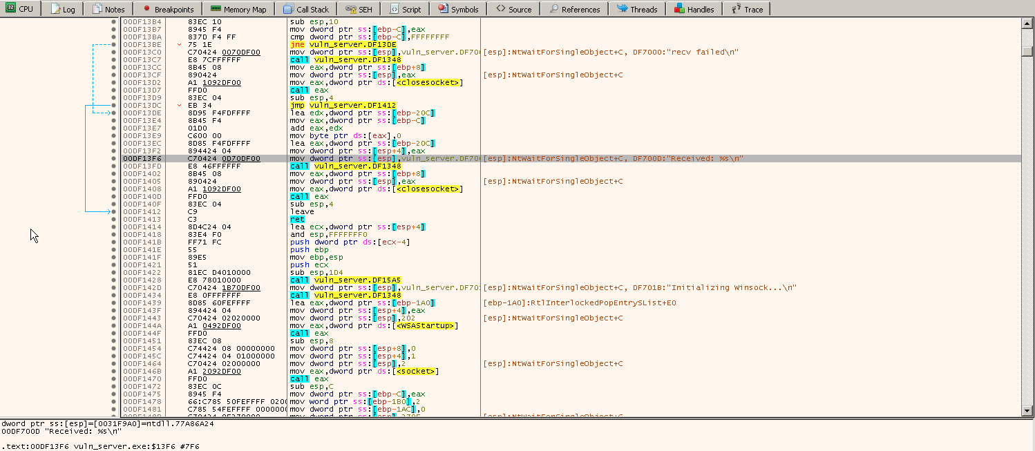Toggle breakpoint bullet at address 00DF13D7
Viewport: 1035px width, 451px height.
(x=114, y=90)
